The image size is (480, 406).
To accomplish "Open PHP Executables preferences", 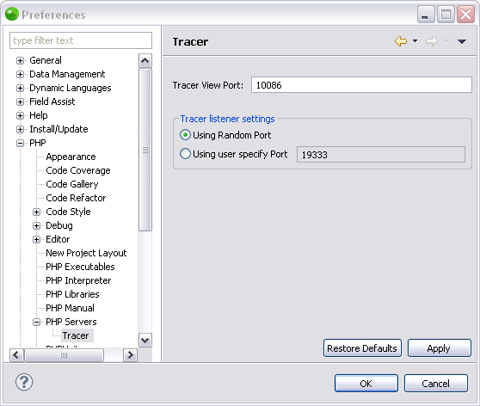I will point(80,267).
